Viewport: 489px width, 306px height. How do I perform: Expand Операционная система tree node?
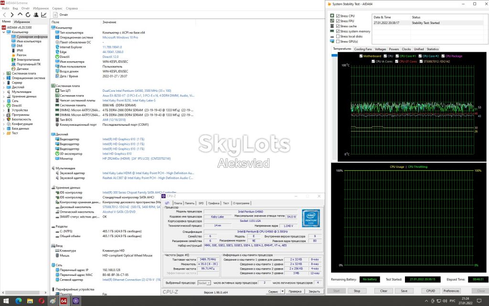4,78
